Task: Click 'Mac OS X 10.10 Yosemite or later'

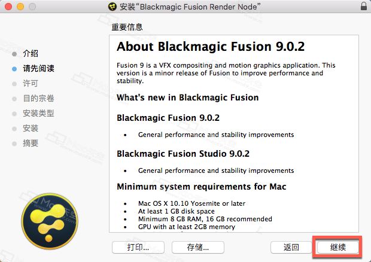Action: click(x=191, y=203)
